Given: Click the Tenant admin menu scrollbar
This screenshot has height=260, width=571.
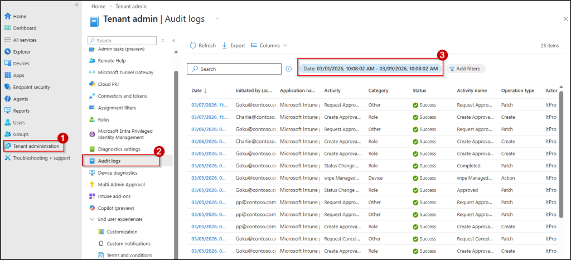Looking at the screenshot, I should pos(177,164).
